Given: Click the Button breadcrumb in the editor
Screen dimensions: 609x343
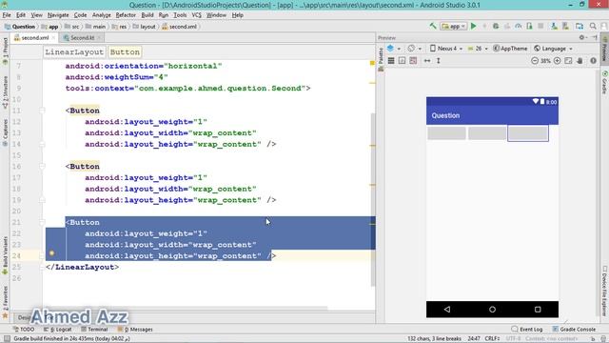Looking at the screenshot, I should pos(125,51).
